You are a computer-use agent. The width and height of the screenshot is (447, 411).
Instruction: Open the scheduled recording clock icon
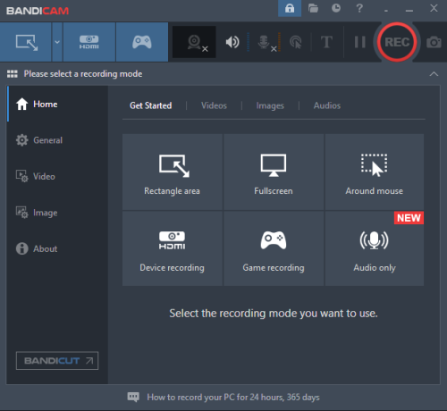pos(336,8)
